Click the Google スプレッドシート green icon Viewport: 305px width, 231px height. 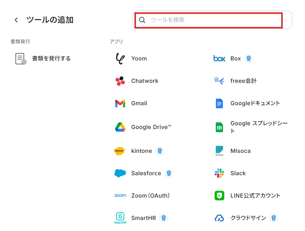(219, 127)
